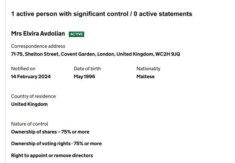
Task: Click the Nature of control label
Action: tap(30, 124)
